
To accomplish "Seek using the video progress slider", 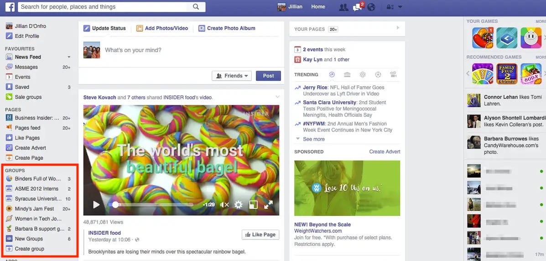I will click(151, 204).
